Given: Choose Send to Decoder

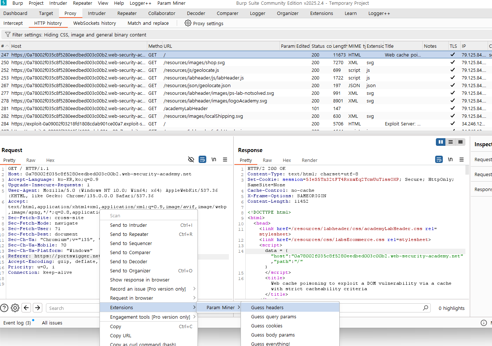Looking at the screenshot, I should (x=149, y=261).
